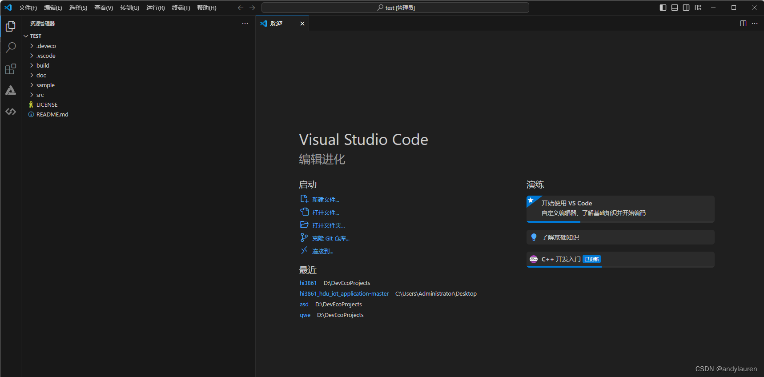Click the 打开文件夹... link
This screenshot has width=764, height=377.
click(x=329, y=225)
